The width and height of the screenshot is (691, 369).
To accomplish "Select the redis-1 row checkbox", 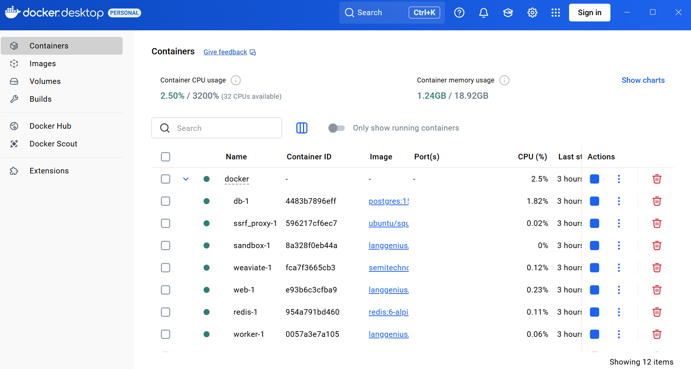I will pyautogui.click(x=166, y=312).
